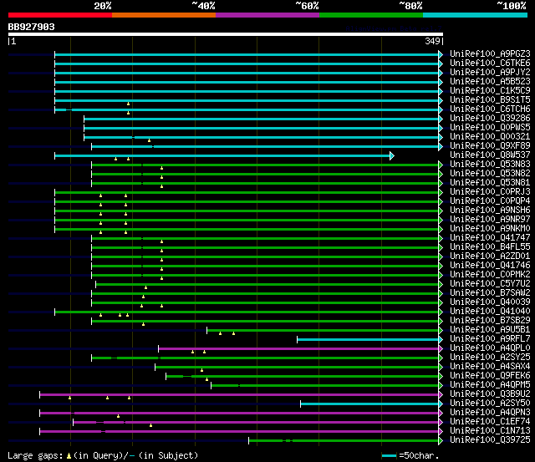Select the UniRef100_A9U5B1 label text
This screenshot has height=462, width=535.
[490, 330]
